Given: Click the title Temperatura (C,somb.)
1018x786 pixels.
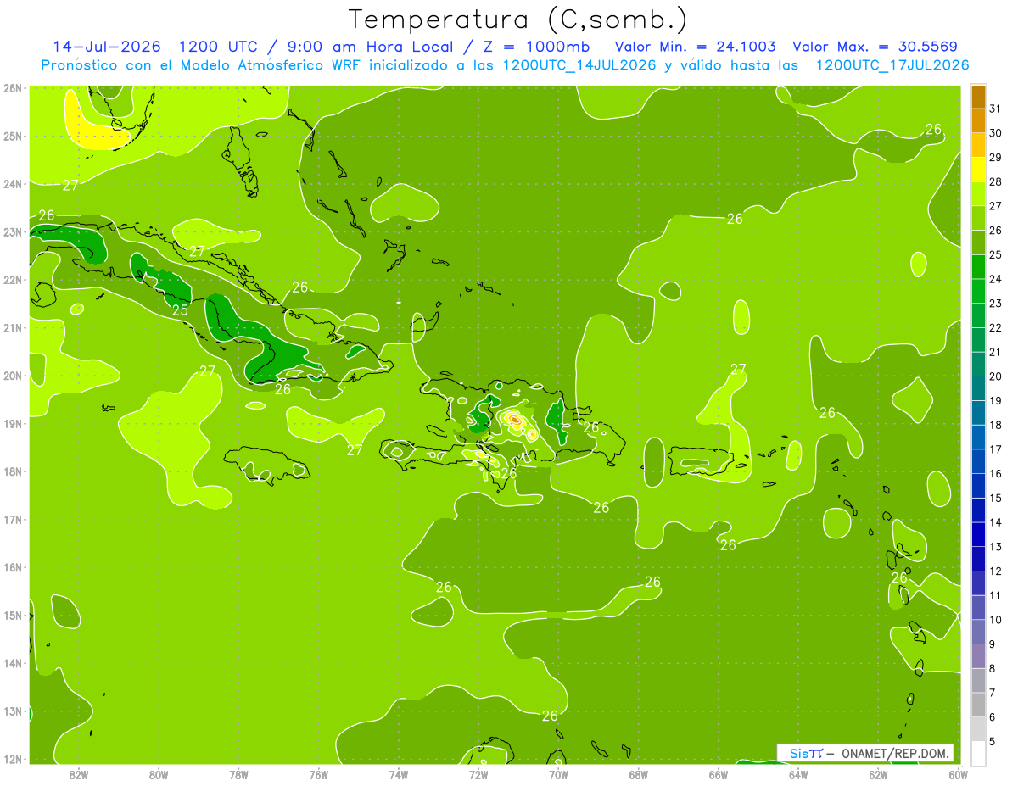Looking at the screenshot, I should tap(518, 19).
